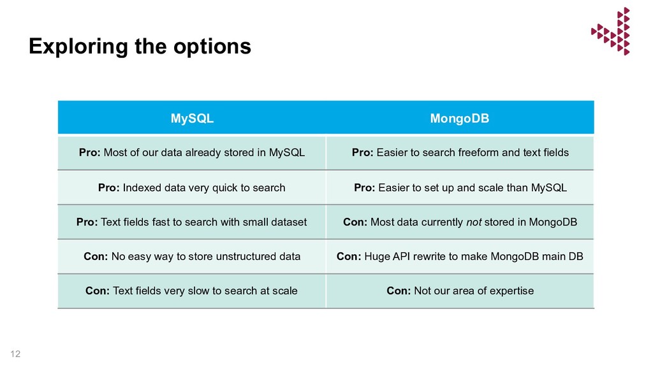Select the Indexed data very quick cell

[192, 188]
